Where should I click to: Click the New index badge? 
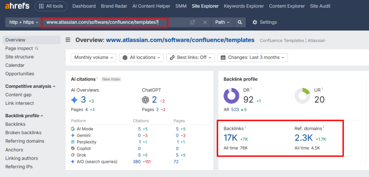point(111,80)
